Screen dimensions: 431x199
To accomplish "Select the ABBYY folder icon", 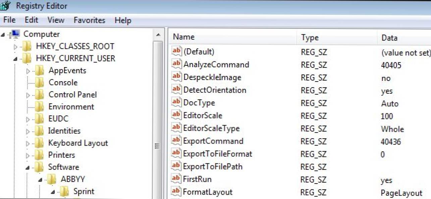I will click(x=52, y=179).
